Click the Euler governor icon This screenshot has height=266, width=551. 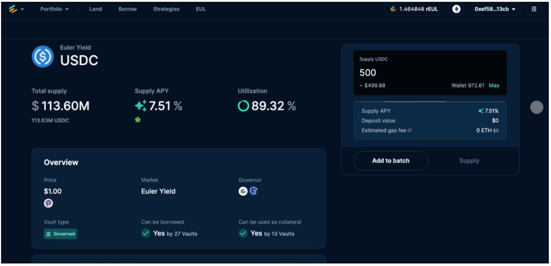click(x=243, y=192)
